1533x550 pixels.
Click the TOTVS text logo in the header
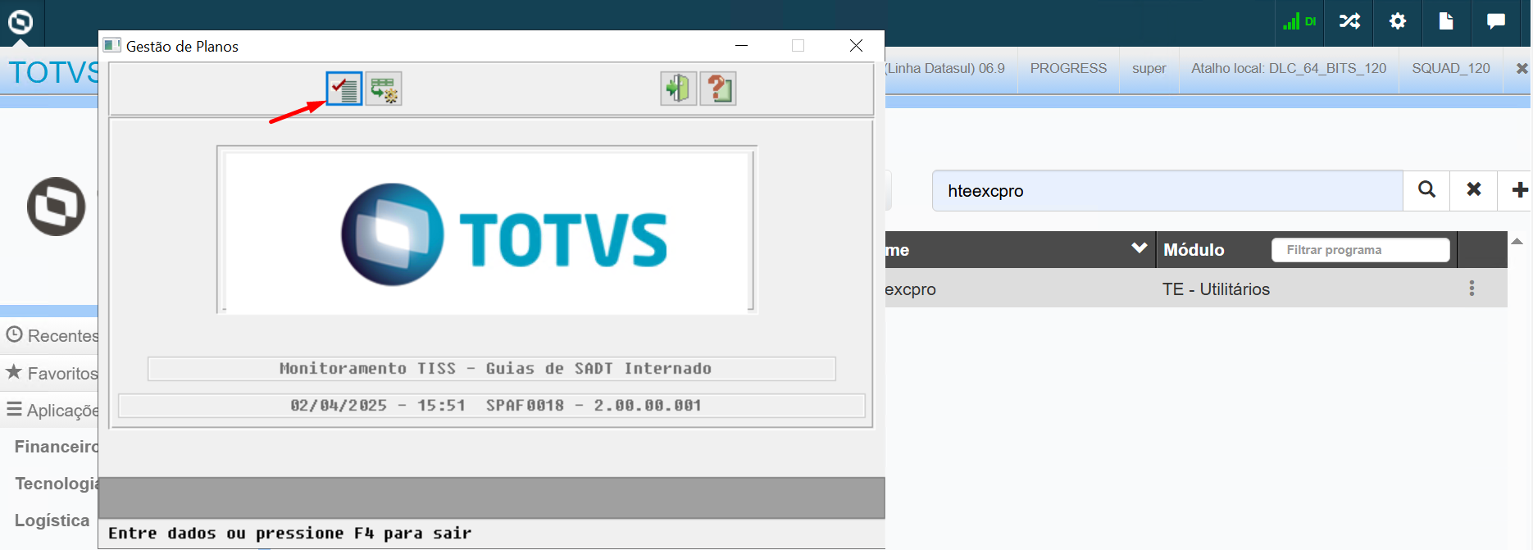tap(52, 72)
